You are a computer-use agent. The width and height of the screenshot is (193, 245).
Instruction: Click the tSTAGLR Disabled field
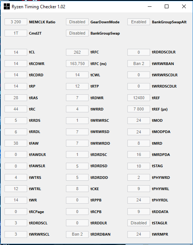point(139,223)
